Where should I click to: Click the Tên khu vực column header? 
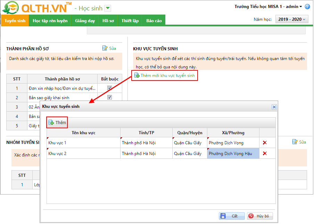pos(83,132)
